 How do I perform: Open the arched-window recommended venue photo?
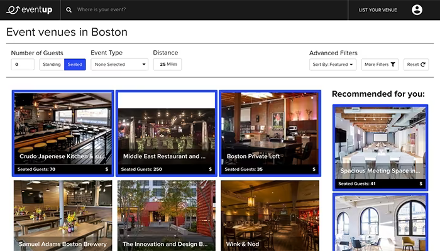[x=380, y=223]
